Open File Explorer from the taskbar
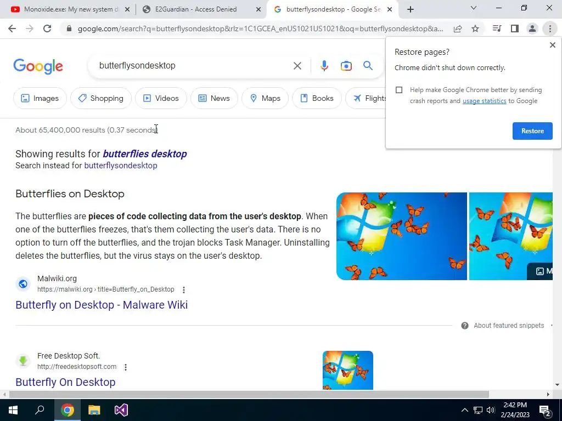 click(x=94, y=410)
